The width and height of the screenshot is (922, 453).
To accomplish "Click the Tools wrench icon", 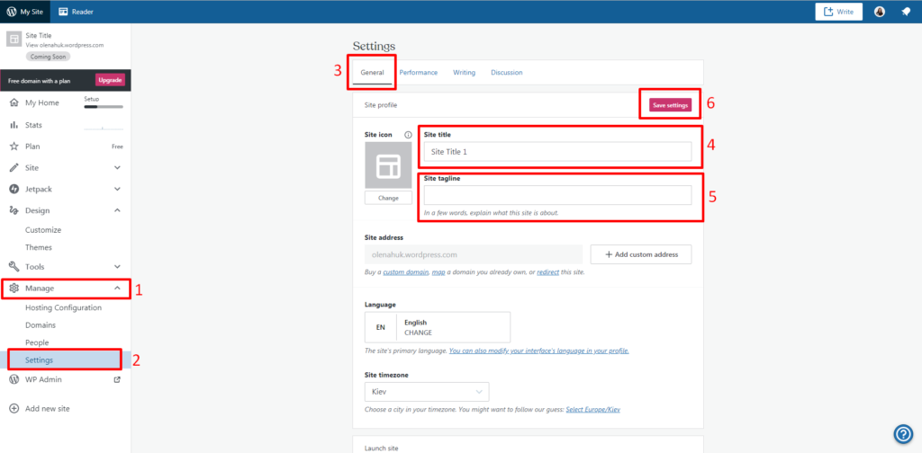I will [x=14, y=266].
